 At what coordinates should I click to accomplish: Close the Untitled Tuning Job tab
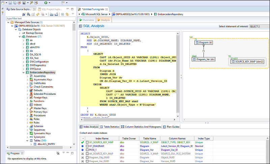point(107,9)
